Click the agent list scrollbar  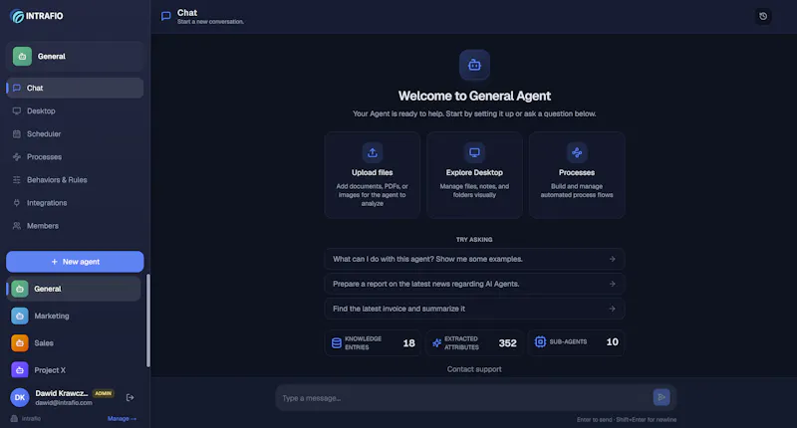point(147,321)
